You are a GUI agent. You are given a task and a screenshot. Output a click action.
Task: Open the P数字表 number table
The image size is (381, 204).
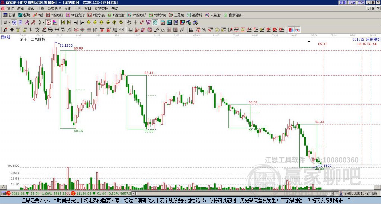[96, 15]
